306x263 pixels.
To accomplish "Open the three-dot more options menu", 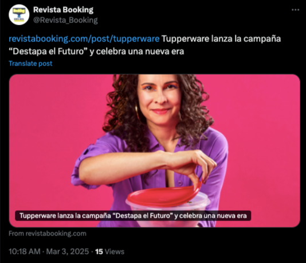I will (x=295, y=10).
